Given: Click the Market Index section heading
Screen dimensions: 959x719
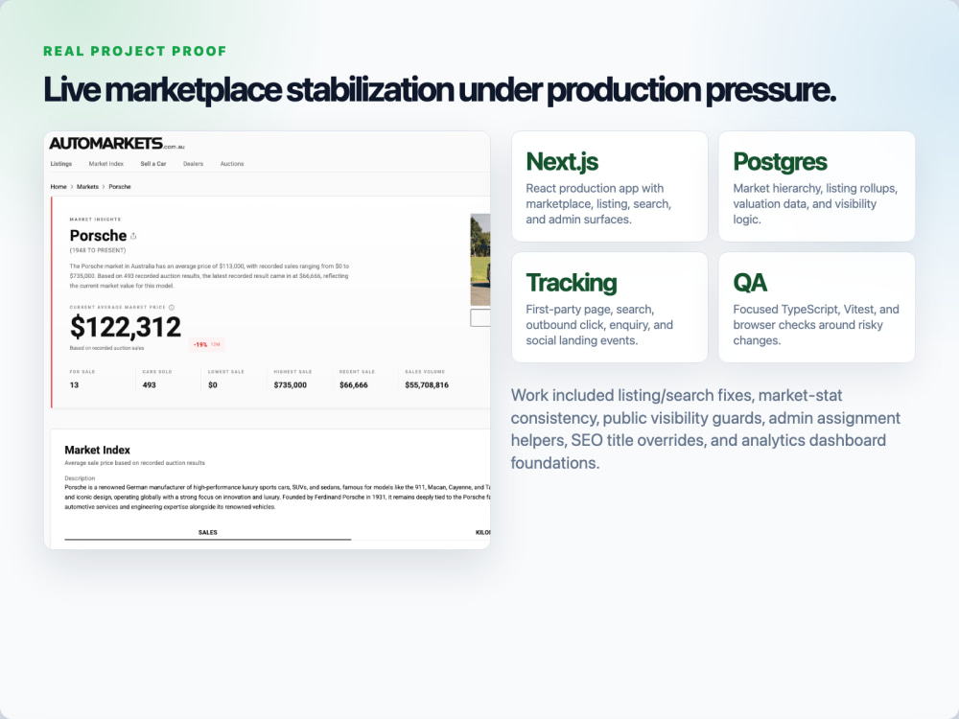Looking at the screenshot, I should [x=97, y=450].
